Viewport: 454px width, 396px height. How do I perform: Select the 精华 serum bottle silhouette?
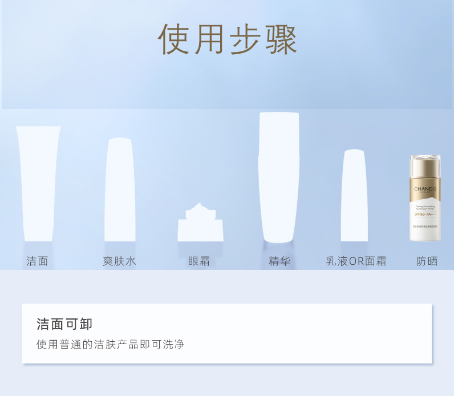[x=278, y=177]
